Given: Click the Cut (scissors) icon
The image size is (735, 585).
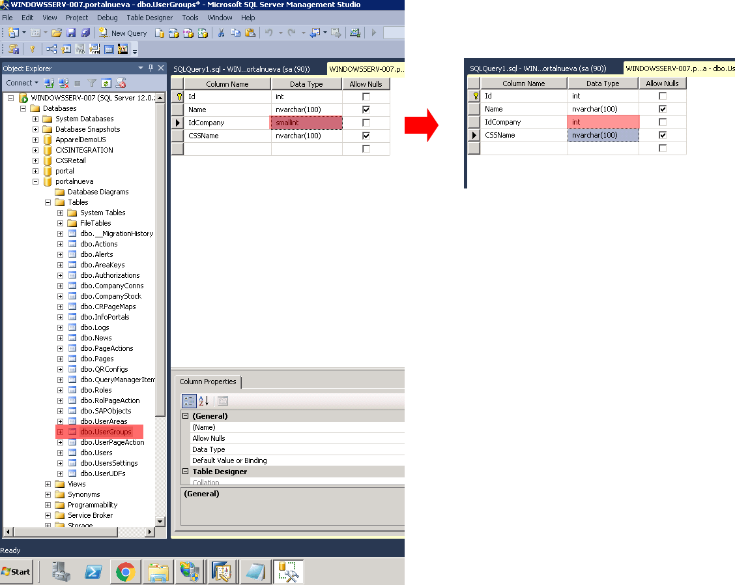Looking at the screenshot, I should pos(221,33).
